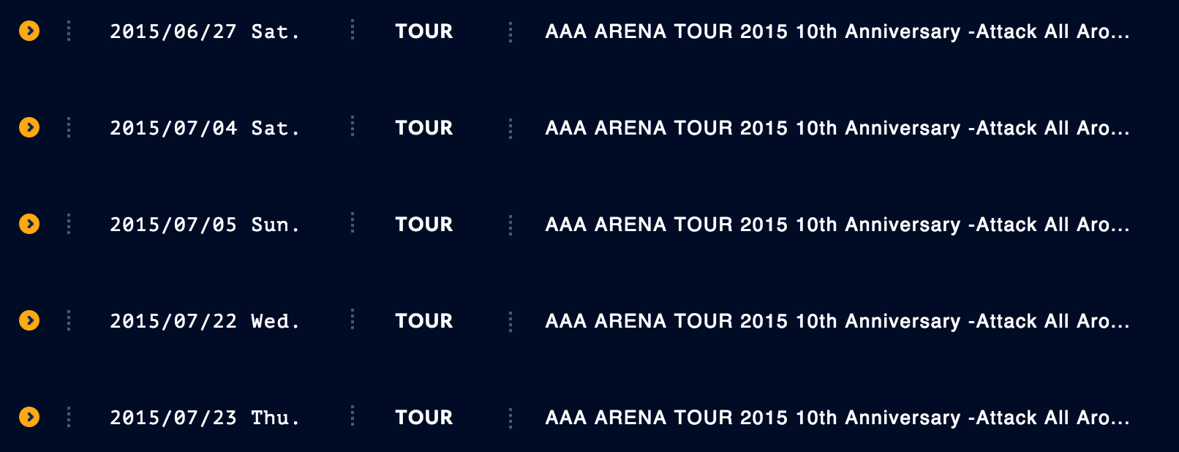
Task: Select the date 2015/07/23 Thu.
Action: 204,418
